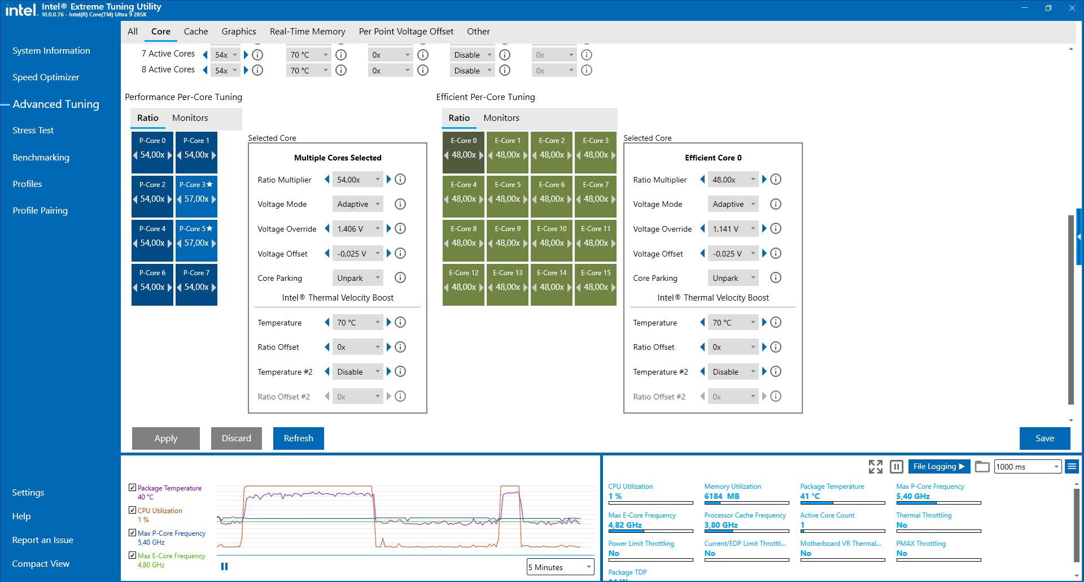This screenshot has height=582, width=1084.
Task: Lower P-Core 0 ratio using its left arrow
Action: (x=135, y=155)
